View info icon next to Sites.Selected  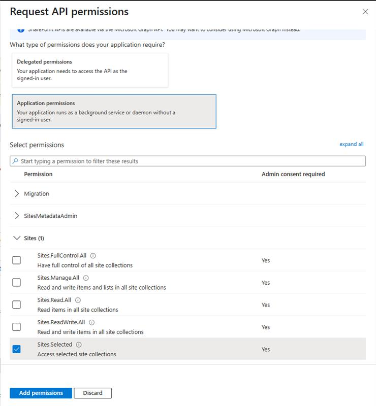pyautogui.click(x=79, y=345)
